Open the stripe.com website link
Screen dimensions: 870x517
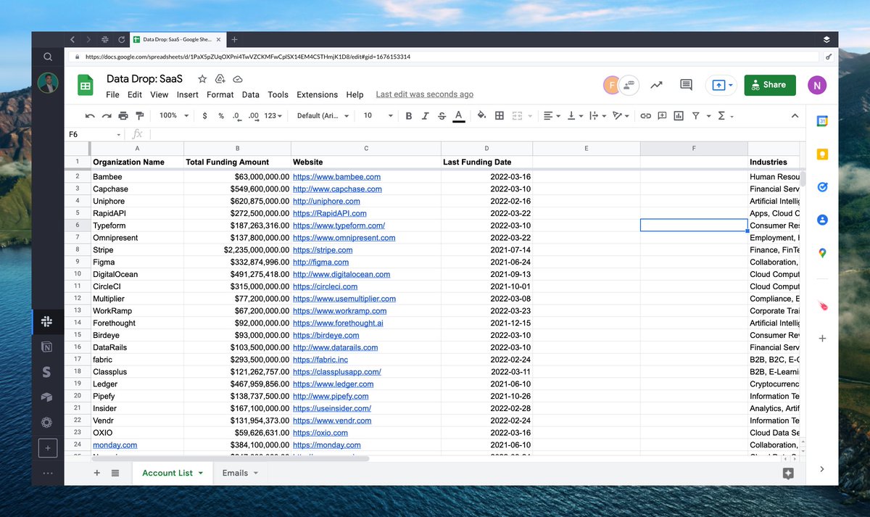click(323, 250)
